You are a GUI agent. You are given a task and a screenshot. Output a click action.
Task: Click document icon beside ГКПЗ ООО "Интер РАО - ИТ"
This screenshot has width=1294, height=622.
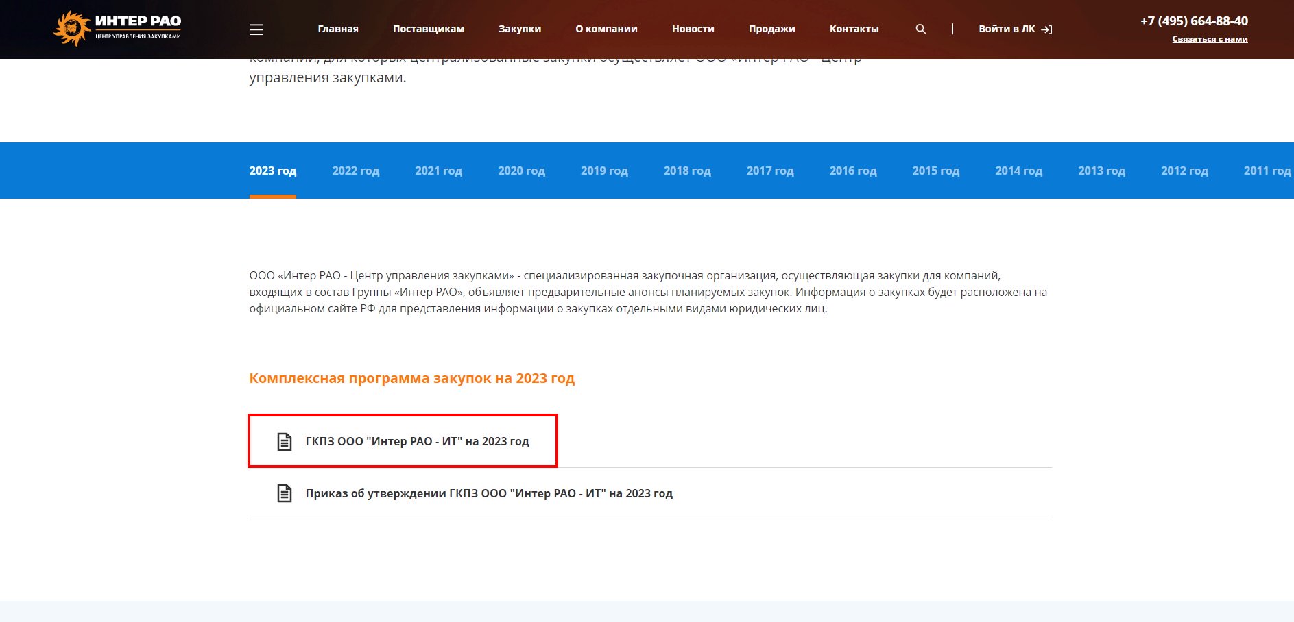click(284, 442)
